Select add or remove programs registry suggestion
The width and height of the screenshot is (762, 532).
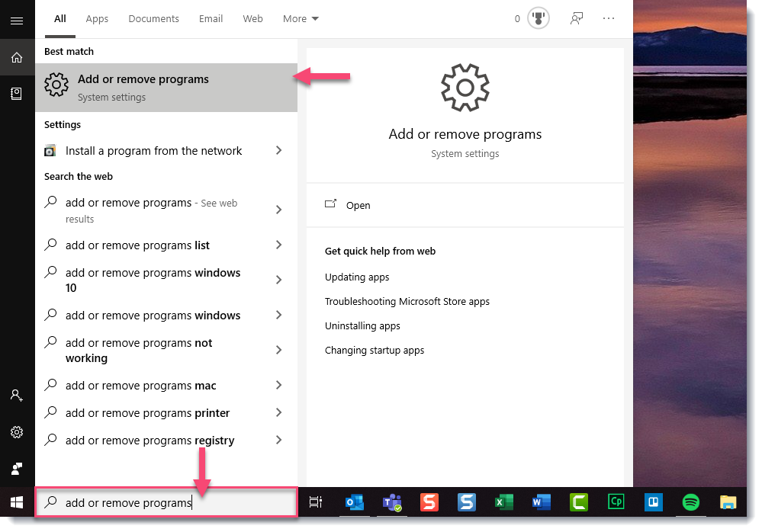tap(150, 441)
